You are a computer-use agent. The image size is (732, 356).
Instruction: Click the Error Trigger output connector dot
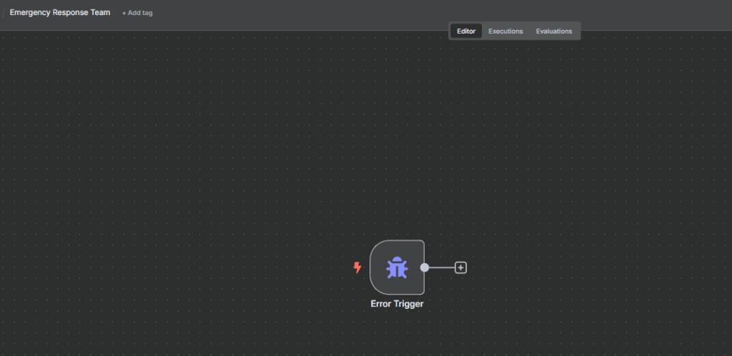coord(425,267)
